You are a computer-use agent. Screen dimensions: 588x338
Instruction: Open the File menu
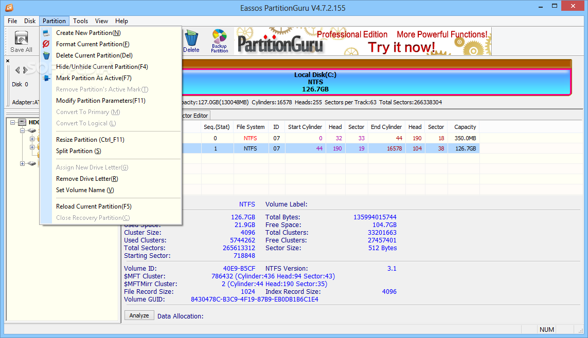12,21
